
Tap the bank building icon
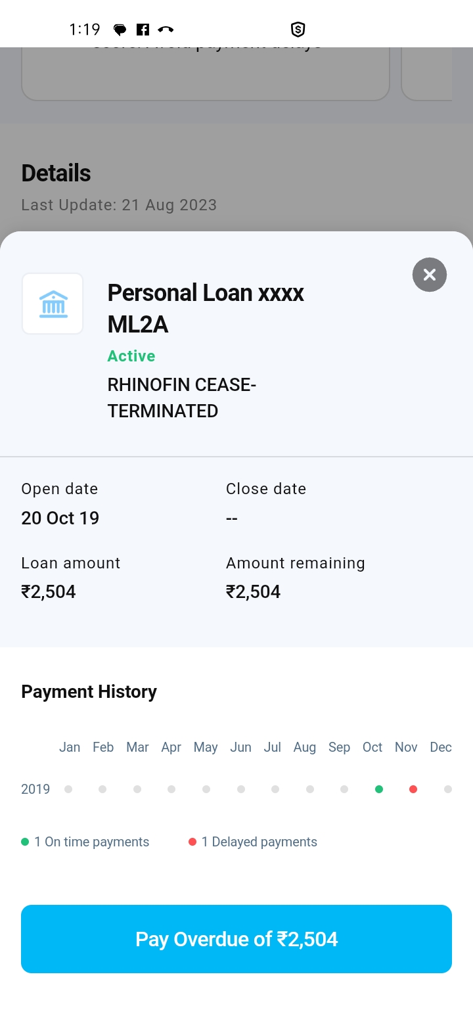click(x=53, y=304)
